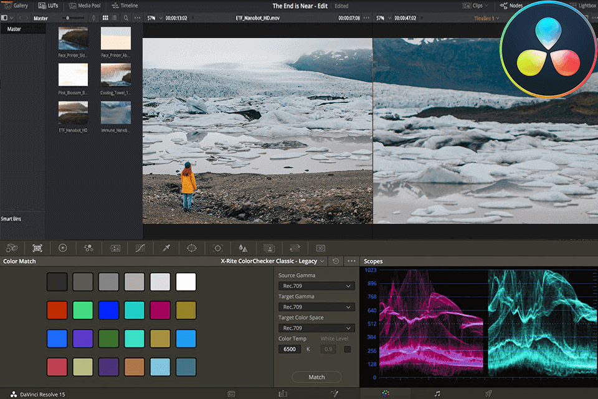Open the Gallery tab
Image resolution: width=598 pixels, height=399 pixels.
[16, 6]
